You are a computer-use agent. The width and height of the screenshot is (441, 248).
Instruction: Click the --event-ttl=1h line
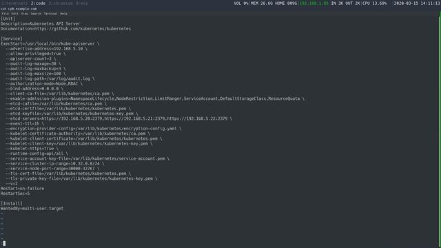click(x=25, y=123)
